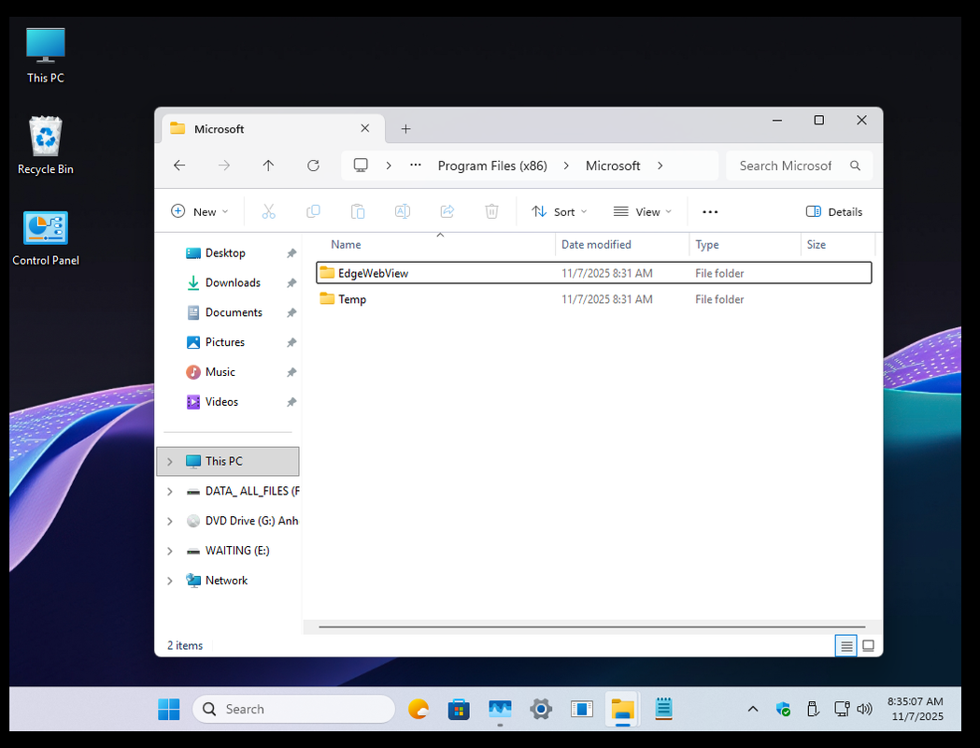Show hidden tray icons chevron
The width and height of the screenshot is (980, 748).
(753, 709)
